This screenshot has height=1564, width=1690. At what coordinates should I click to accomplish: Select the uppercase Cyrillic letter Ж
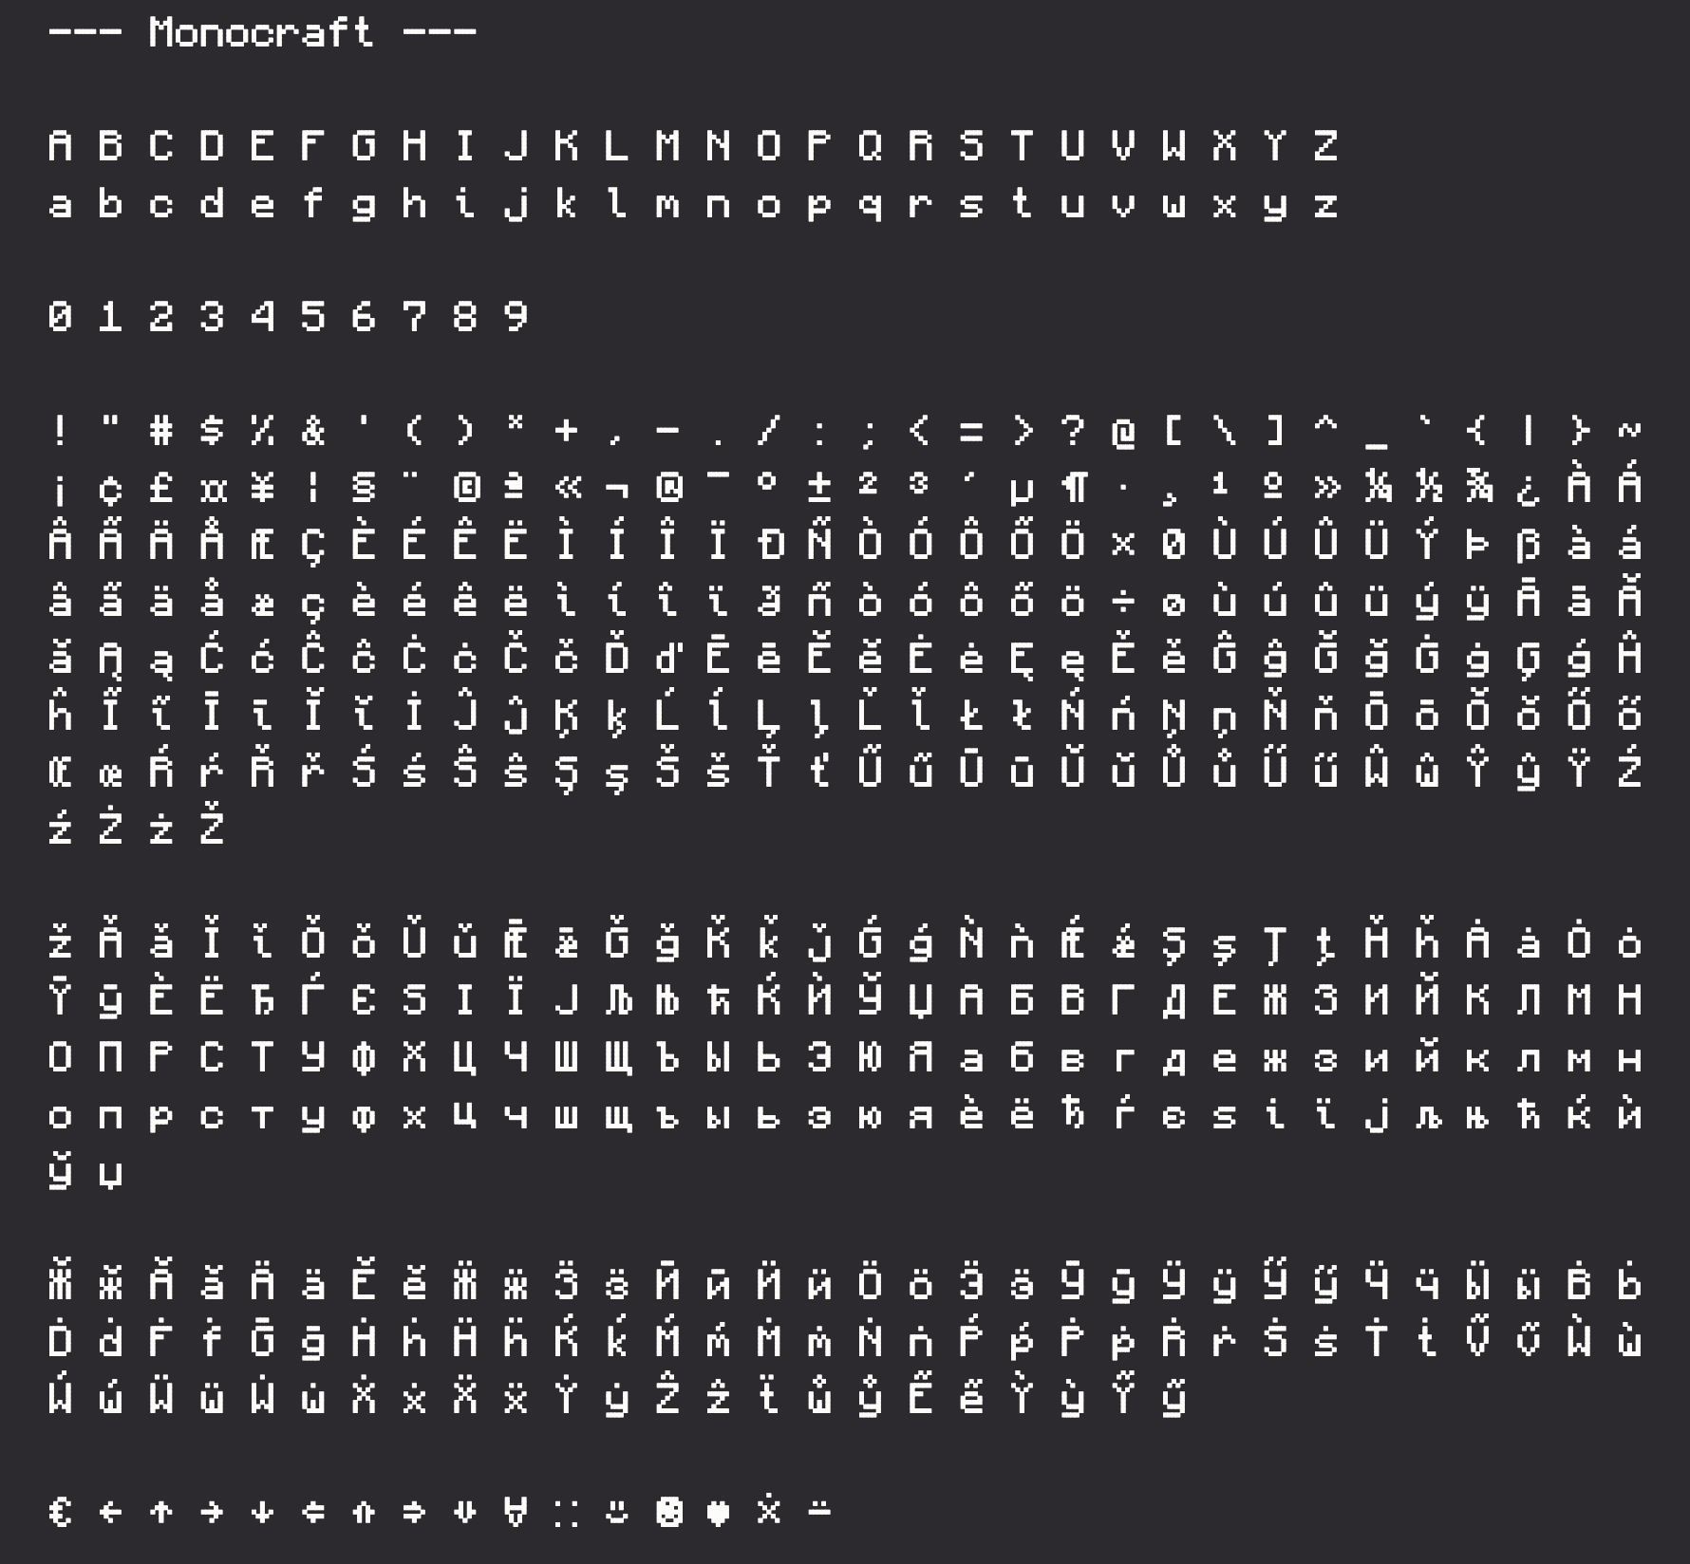tap(1275, 1000)
